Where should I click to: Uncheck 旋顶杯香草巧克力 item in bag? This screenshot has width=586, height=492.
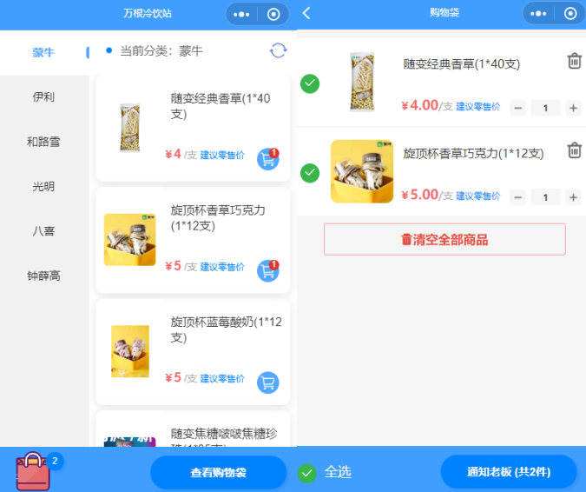point(310,173)
